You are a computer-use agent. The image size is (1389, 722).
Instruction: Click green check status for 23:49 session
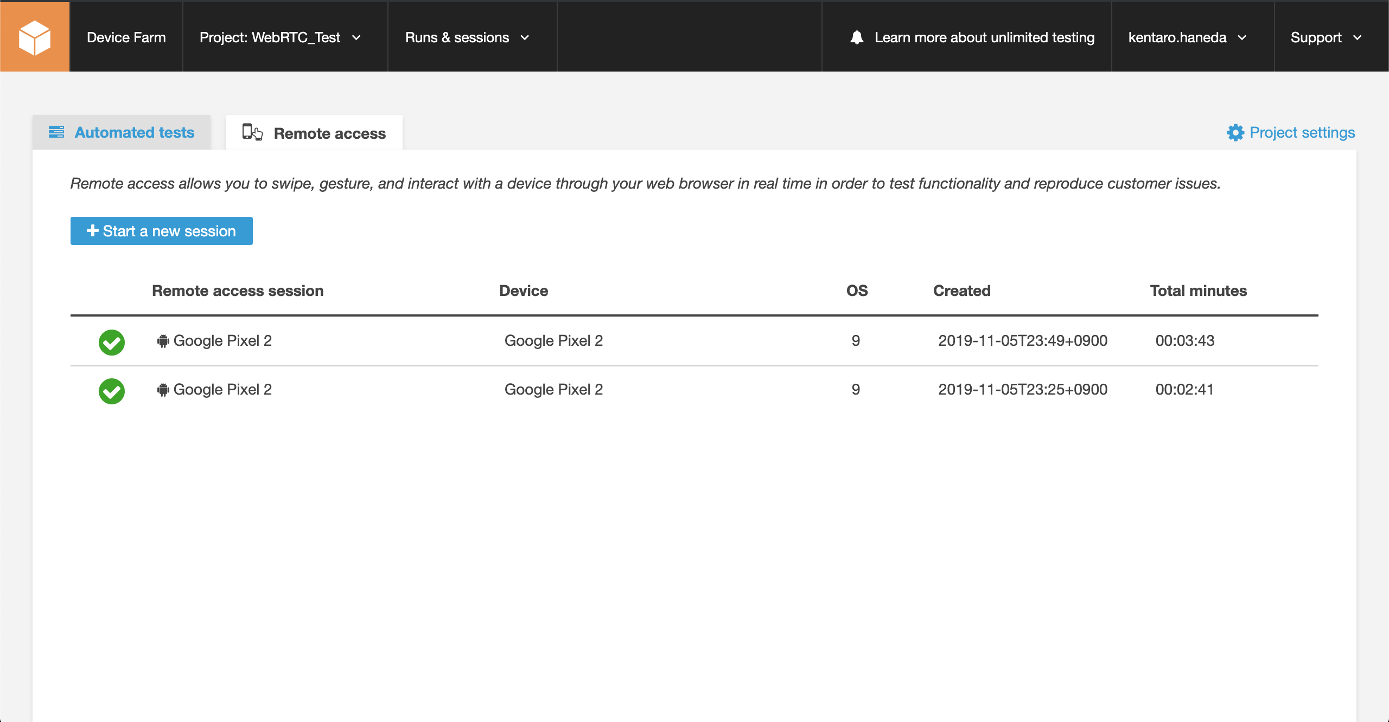point(112,343)
